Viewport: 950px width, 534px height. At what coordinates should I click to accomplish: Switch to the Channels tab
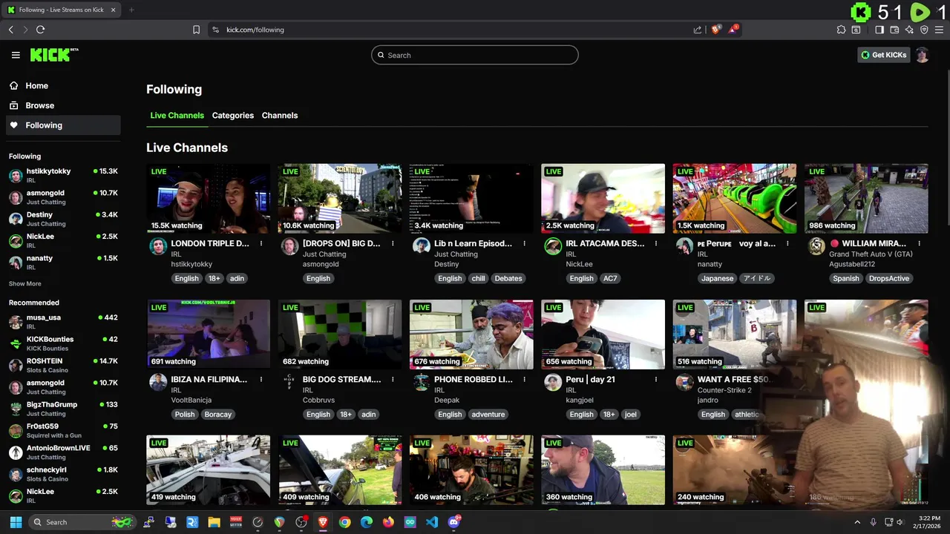click(x=280, y=116)
